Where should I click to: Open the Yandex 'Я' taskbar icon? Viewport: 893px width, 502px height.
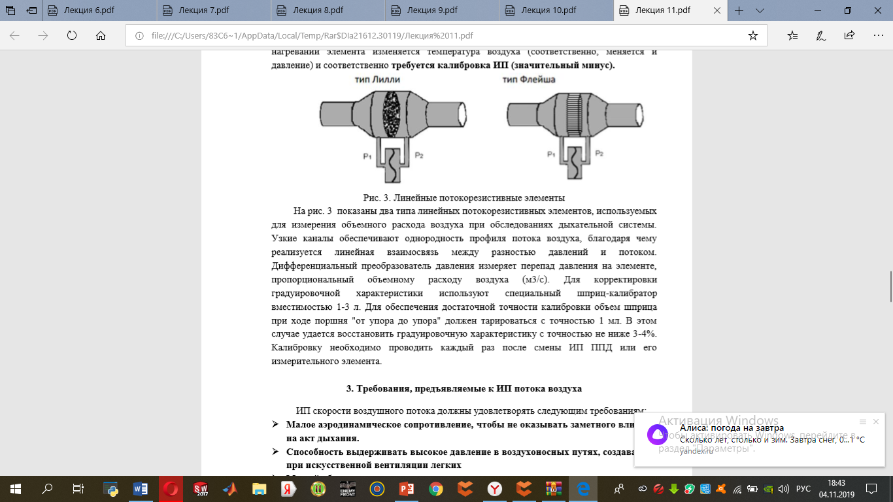point(288,488)
